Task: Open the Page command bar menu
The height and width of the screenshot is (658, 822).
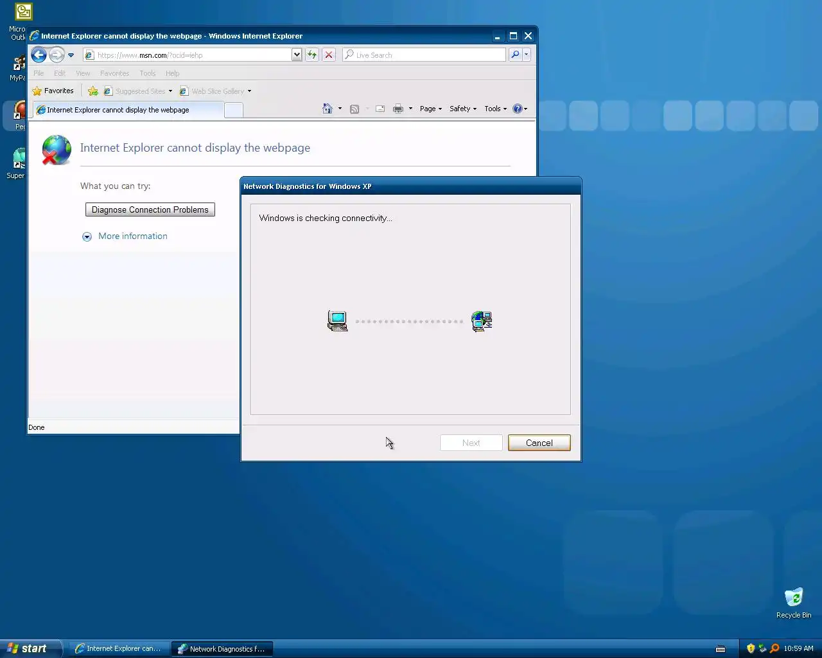Action: 431,109
